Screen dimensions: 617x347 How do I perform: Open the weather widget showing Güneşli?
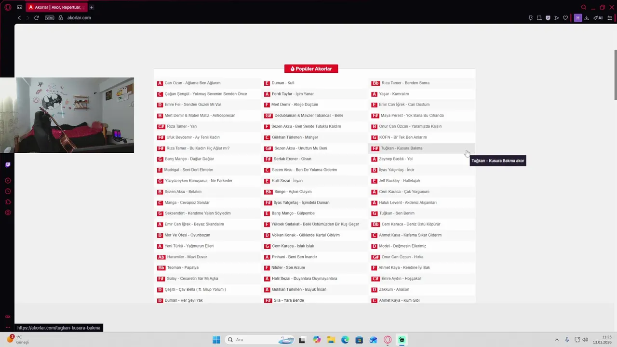click(18, 339)
